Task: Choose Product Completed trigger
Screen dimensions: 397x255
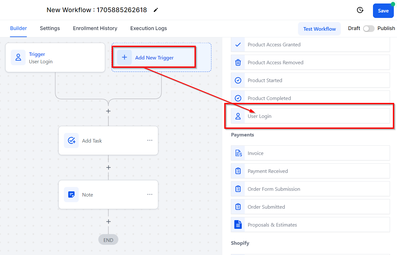Action: [x=310, y=98]
